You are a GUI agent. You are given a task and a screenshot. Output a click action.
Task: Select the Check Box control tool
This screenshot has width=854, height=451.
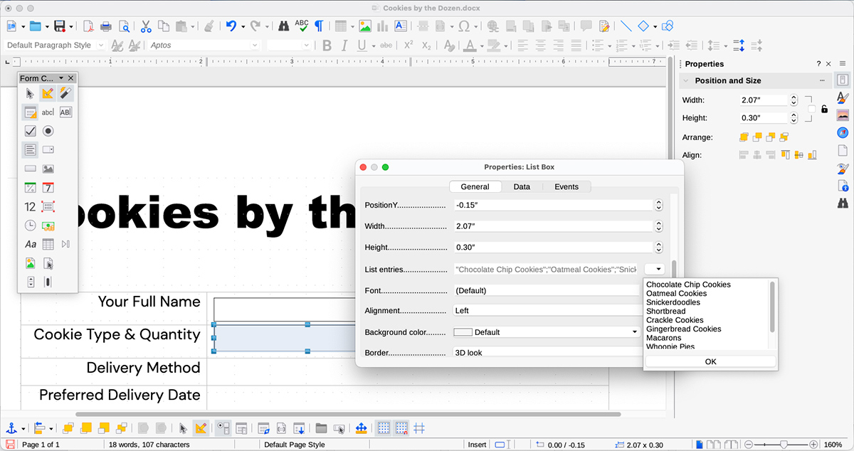point(28,130)
